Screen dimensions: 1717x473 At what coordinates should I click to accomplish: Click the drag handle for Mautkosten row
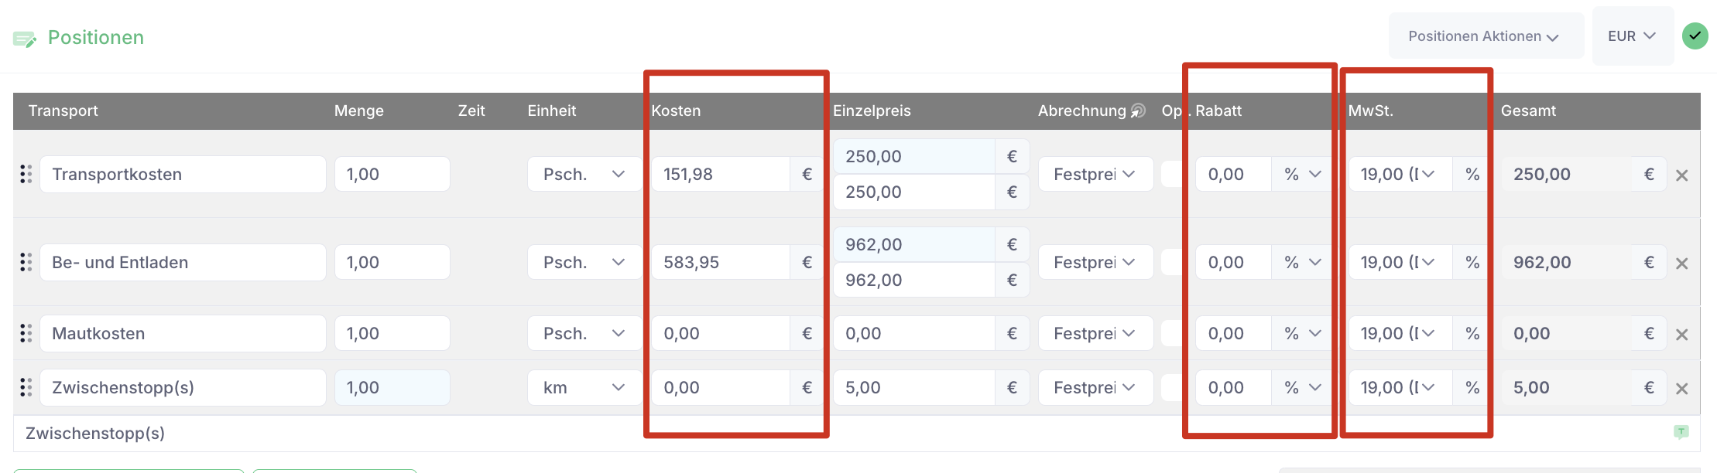[26, 334]
